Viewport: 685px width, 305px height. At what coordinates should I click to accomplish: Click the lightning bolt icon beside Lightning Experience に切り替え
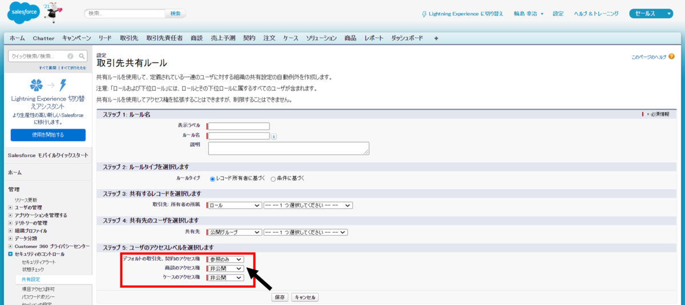click(424, 13)
